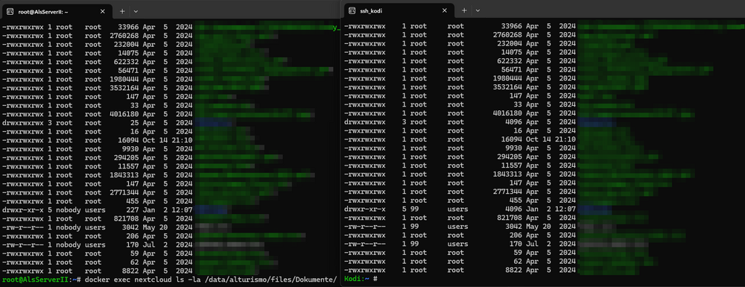Image resolution: width=745 pixels, height=287 pixels.
Task: Click drwxrwxrwx permissions in the ssh_kodi window
Action: (365, 122)
